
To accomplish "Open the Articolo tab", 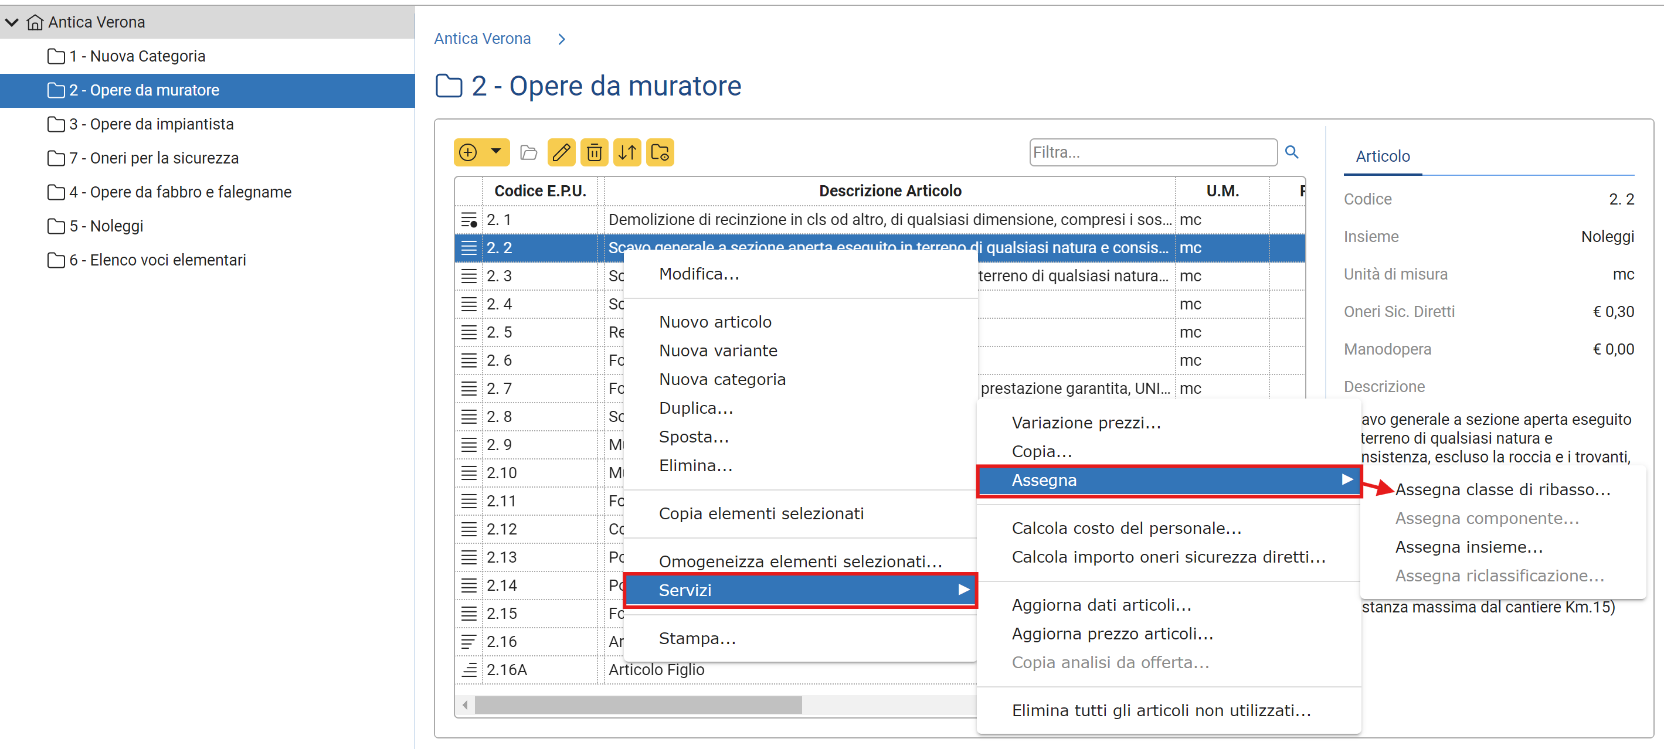I will pos(1383,156).
